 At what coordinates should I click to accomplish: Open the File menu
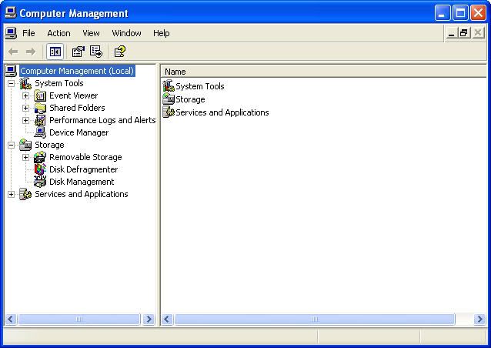pyautogui.click(x=28, y=33)
